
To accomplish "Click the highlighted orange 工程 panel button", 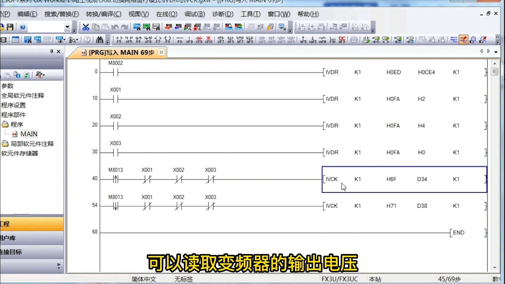I will point(32,224).
